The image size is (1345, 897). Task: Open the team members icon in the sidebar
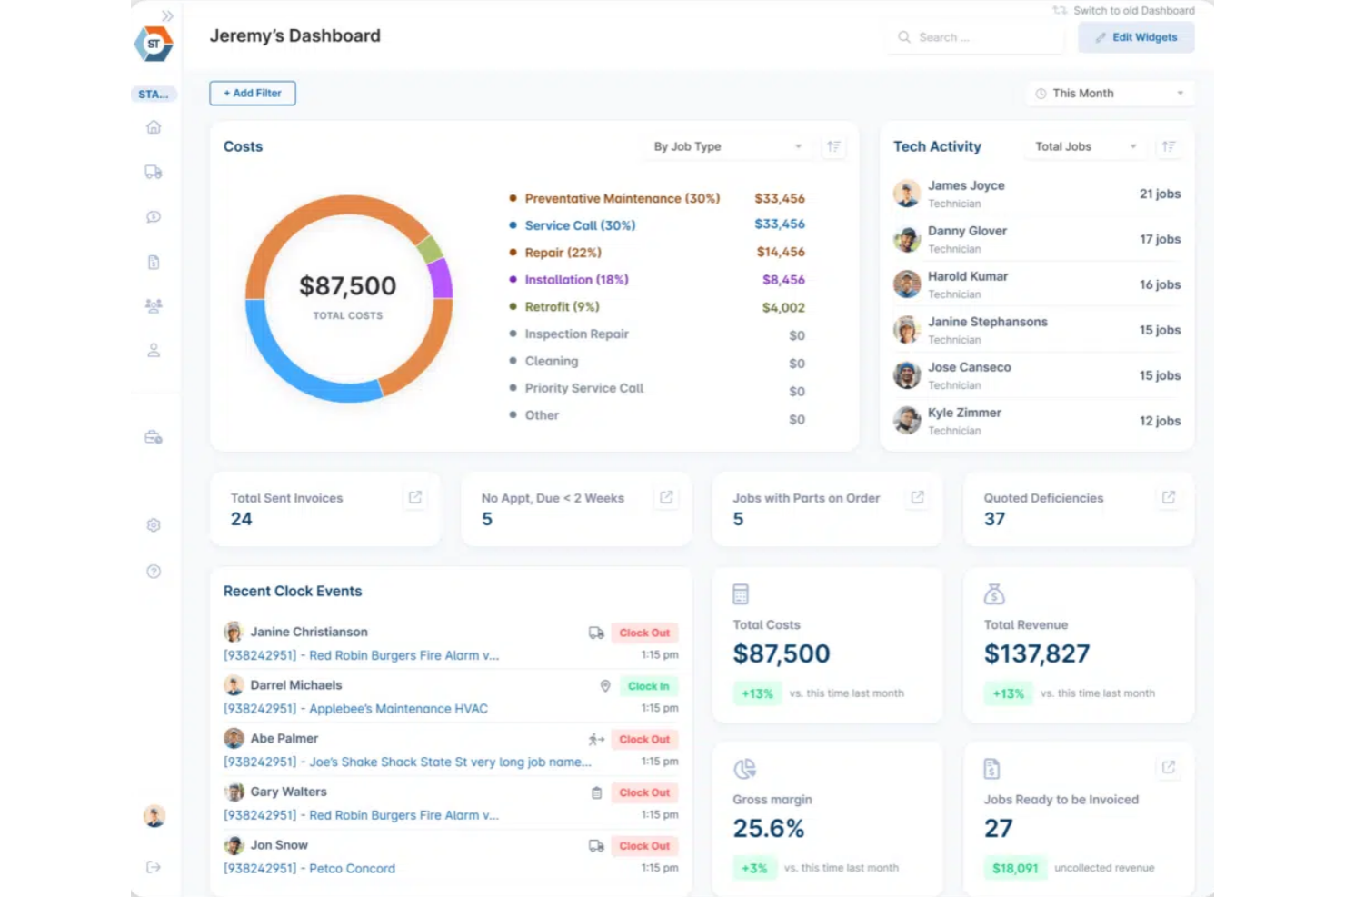[154, 306]
